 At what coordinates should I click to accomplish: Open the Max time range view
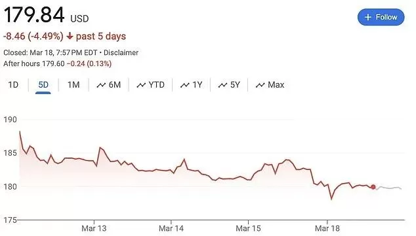click(x=270, y=85)
